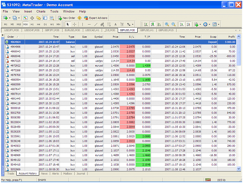
Task: Click the history scrollbar down arrow
Action: 239,169
